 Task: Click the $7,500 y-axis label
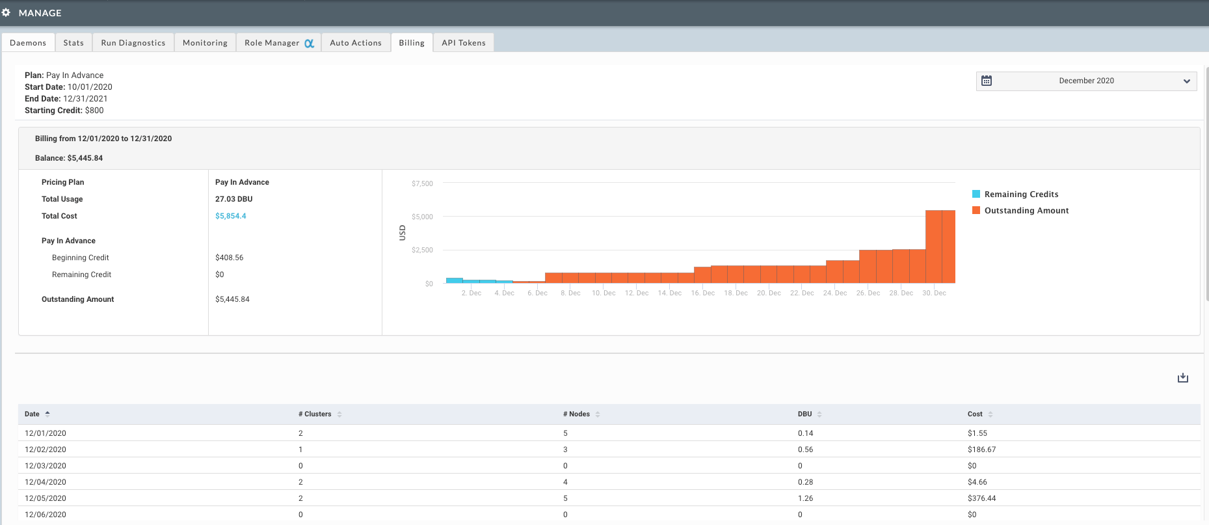422,184
